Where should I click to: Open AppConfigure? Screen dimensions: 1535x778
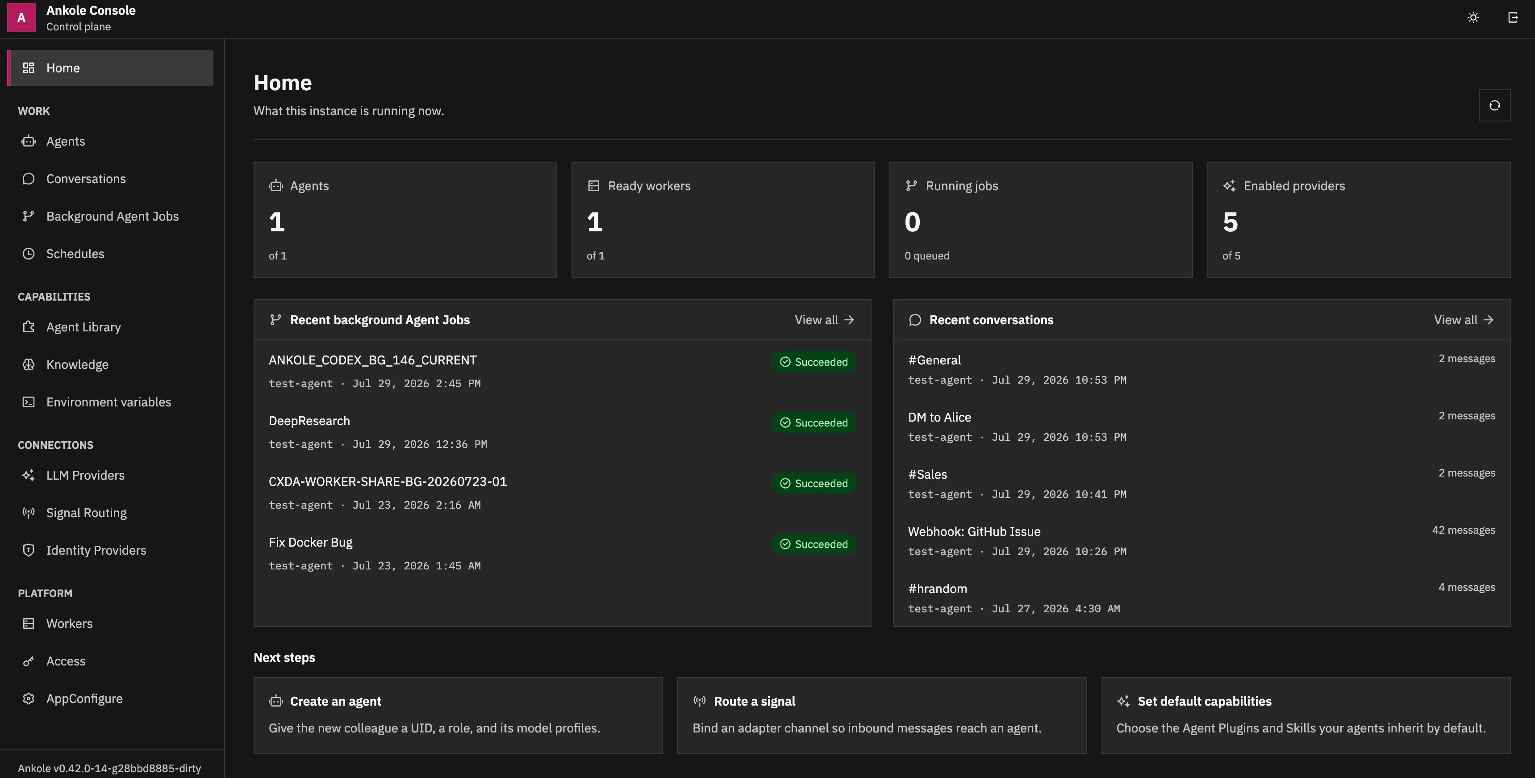pyautogui.click(x=110, y=699)
